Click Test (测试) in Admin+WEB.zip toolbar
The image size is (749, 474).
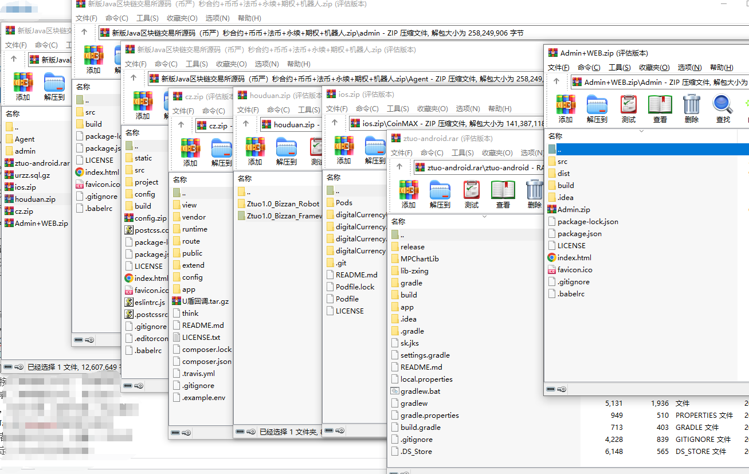tap(628, 108)
